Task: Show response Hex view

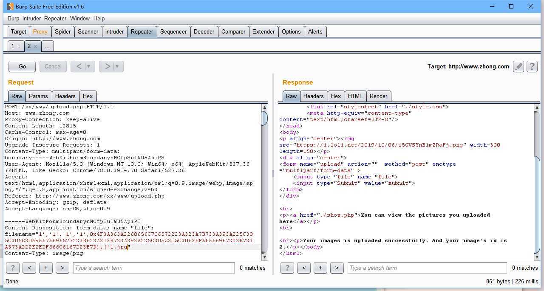Action: [336, 96]
